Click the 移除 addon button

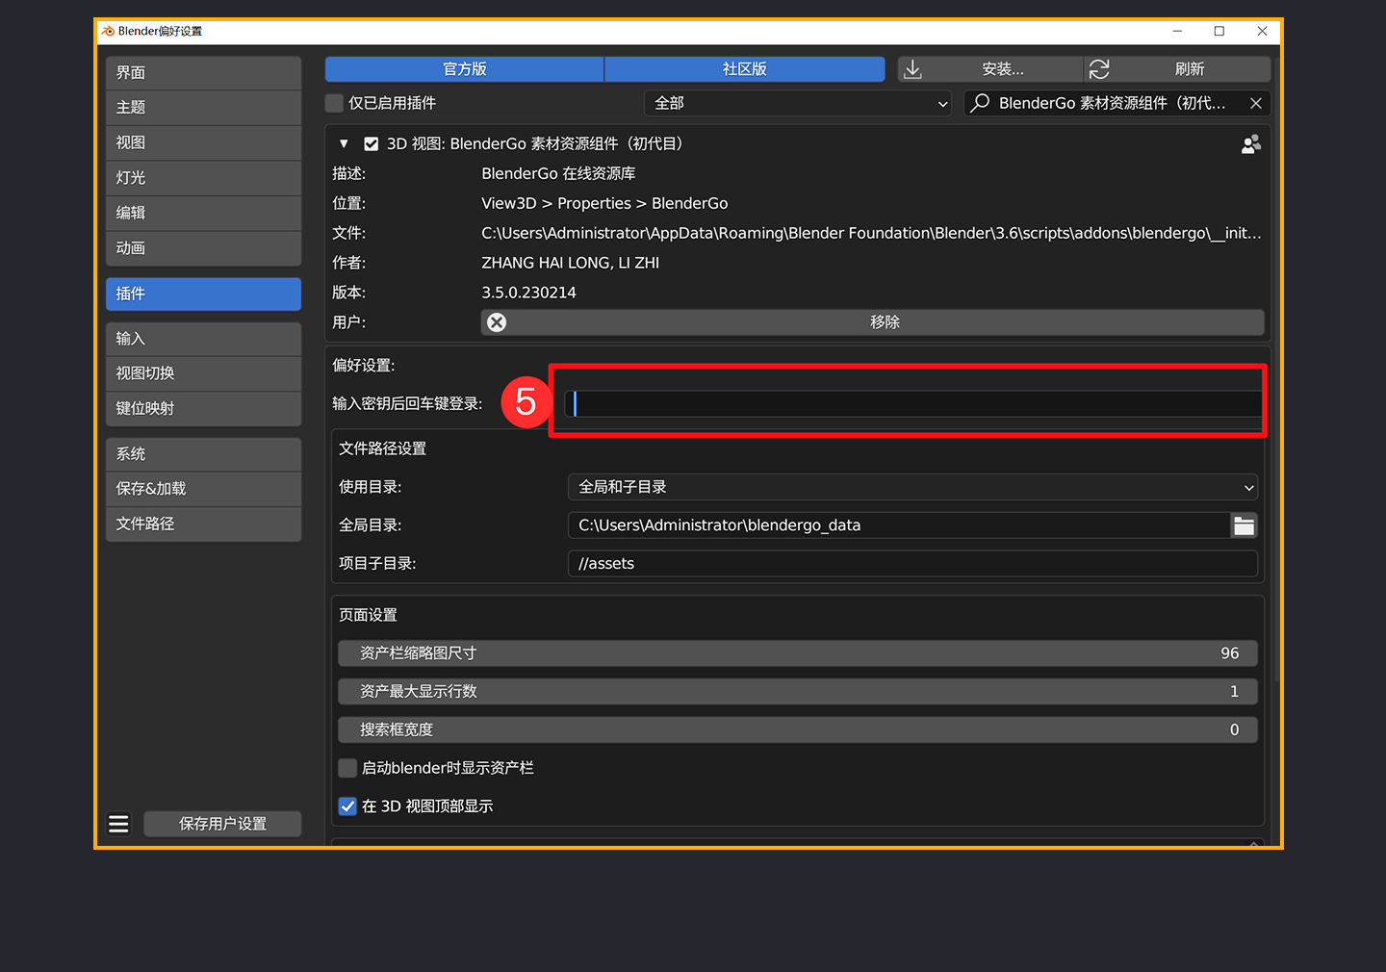872,322
